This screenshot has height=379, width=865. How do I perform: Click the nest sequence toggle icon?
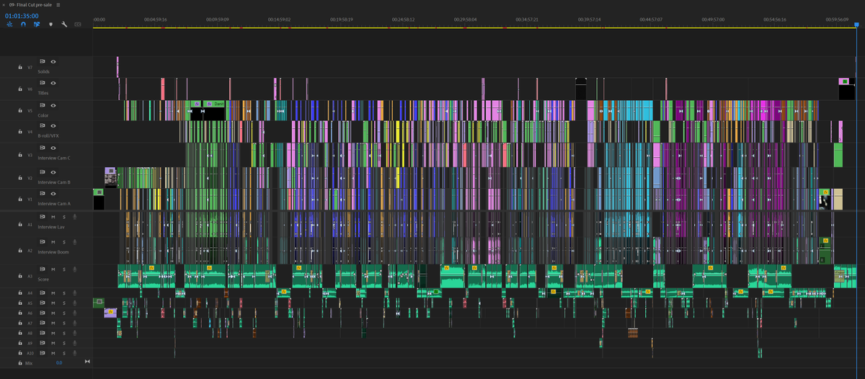point(9,24)
